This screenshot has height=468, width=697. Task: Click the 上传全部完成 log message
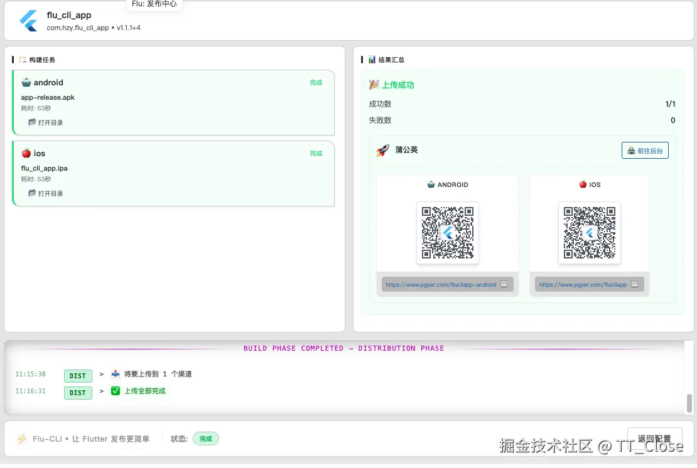[x=145, y=391]
